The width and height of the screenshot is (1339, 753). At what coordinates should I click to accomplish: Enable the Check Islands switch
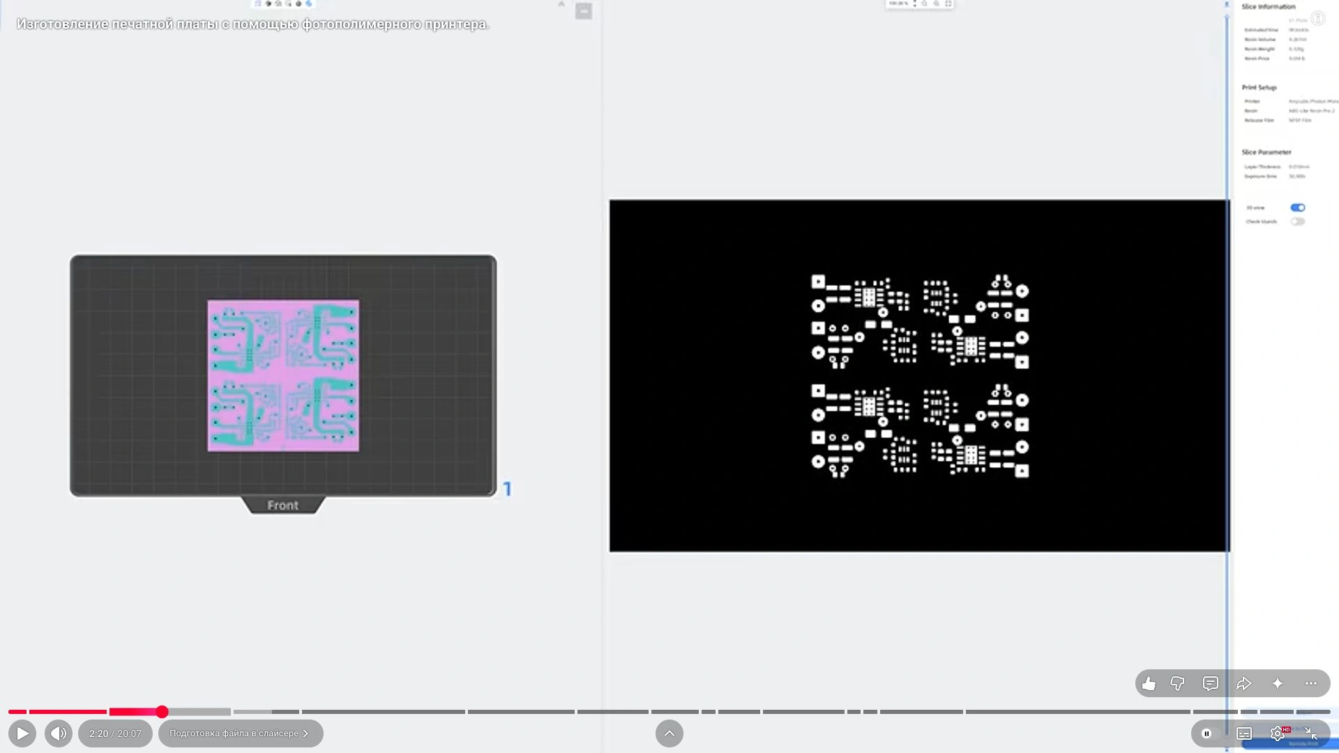point(1297,222)
